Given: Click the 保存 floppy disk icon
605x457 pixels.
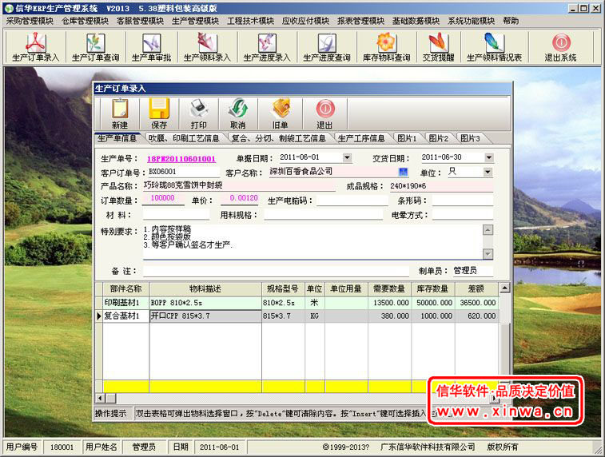Looking at the screenshot, I should tap(159, 113).
